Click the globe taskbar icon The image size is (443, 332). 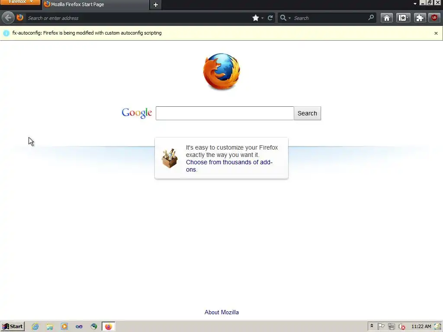pos(94,327)
